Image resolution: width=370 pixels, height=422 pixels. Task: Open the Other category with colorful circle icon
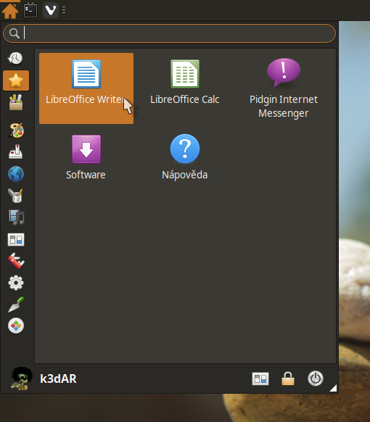[16, 326]
